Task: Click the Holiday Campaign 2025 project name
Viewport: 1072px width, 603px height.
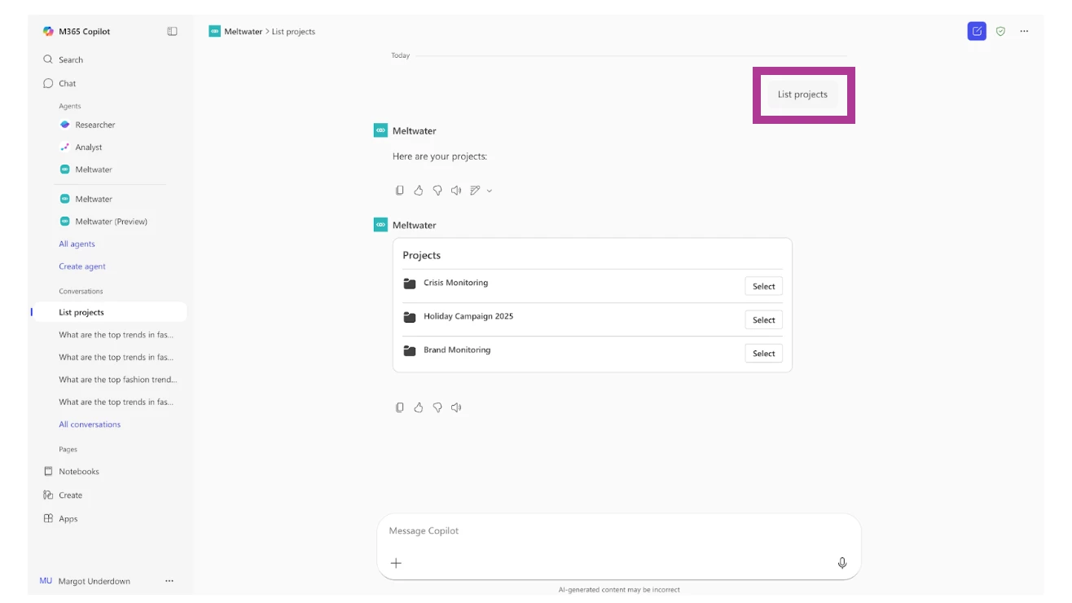Action: point(468,316)
